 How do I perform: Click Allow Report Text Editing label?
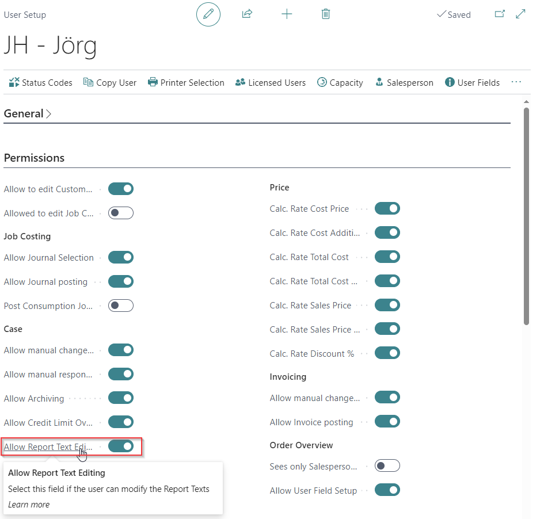(48, 447)
